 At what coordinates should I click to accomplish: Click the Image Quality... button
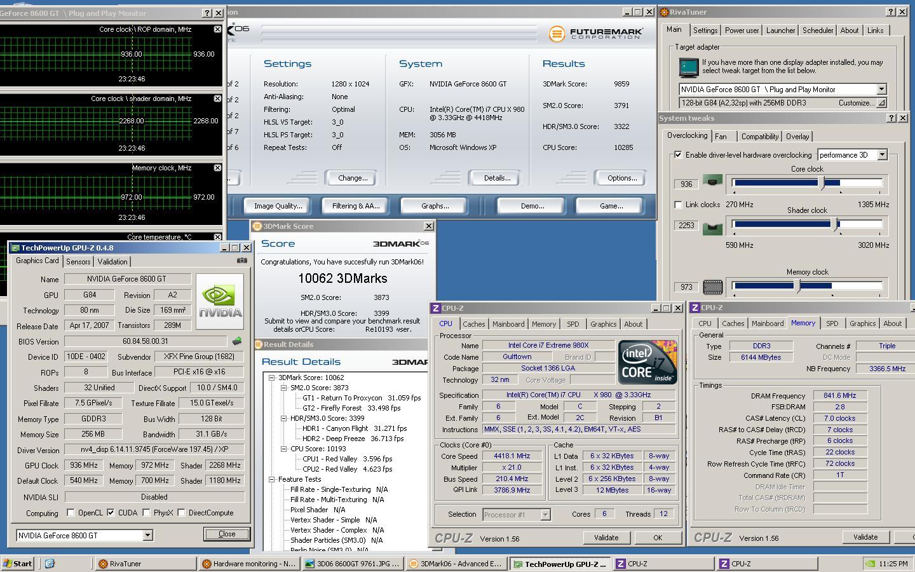(x=278, y=206)
